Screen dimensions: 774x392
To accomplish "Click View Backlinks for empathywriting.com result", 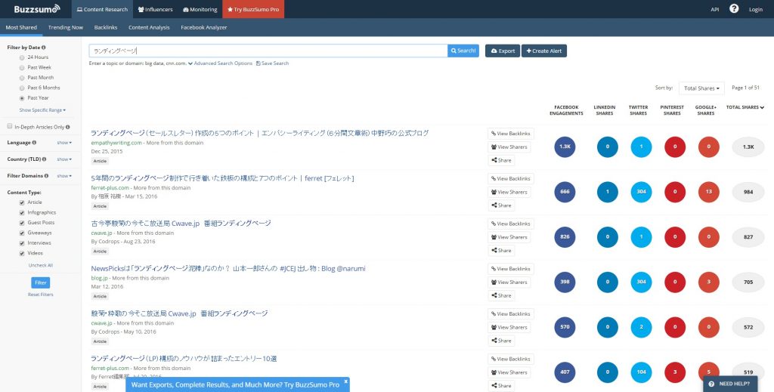I will point(511,134).
